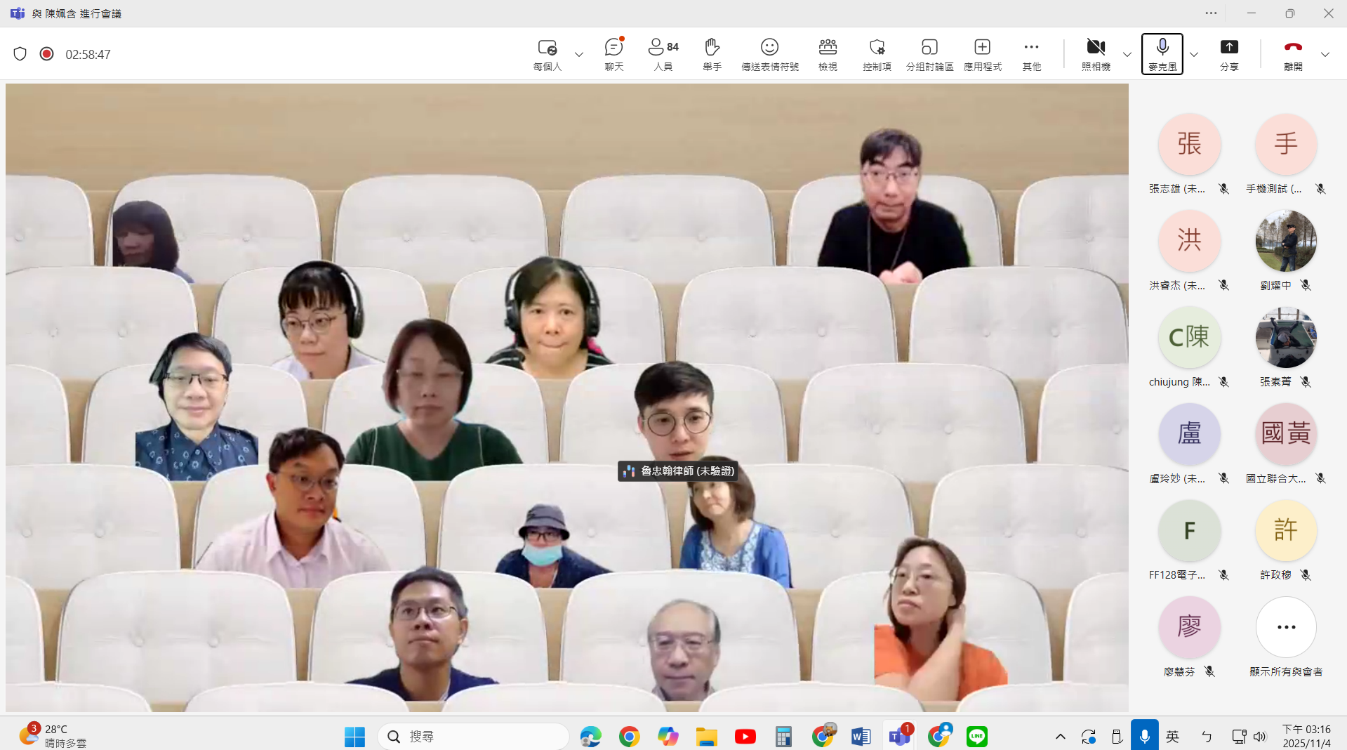Click show all attendees (顯示所有與會者)
Screen dimensions: 1347x750
(x=1285, y=627)
